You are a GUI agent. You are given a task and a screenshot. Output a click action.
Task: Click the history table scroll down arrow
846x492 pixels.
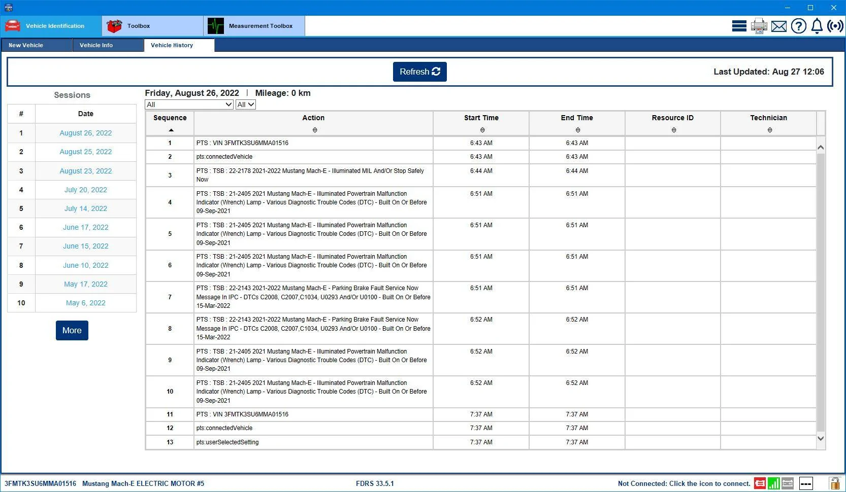pyautogui.click(x=821, y=438)
